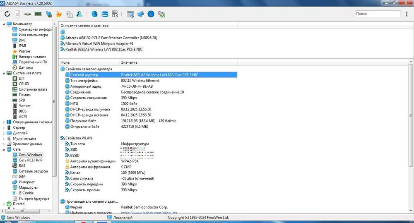414x223 pixels.
Task: Click Описание сетевого адаптера column header
Action: 148,26
